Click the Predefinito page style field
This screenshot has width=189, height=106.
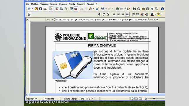52,99
